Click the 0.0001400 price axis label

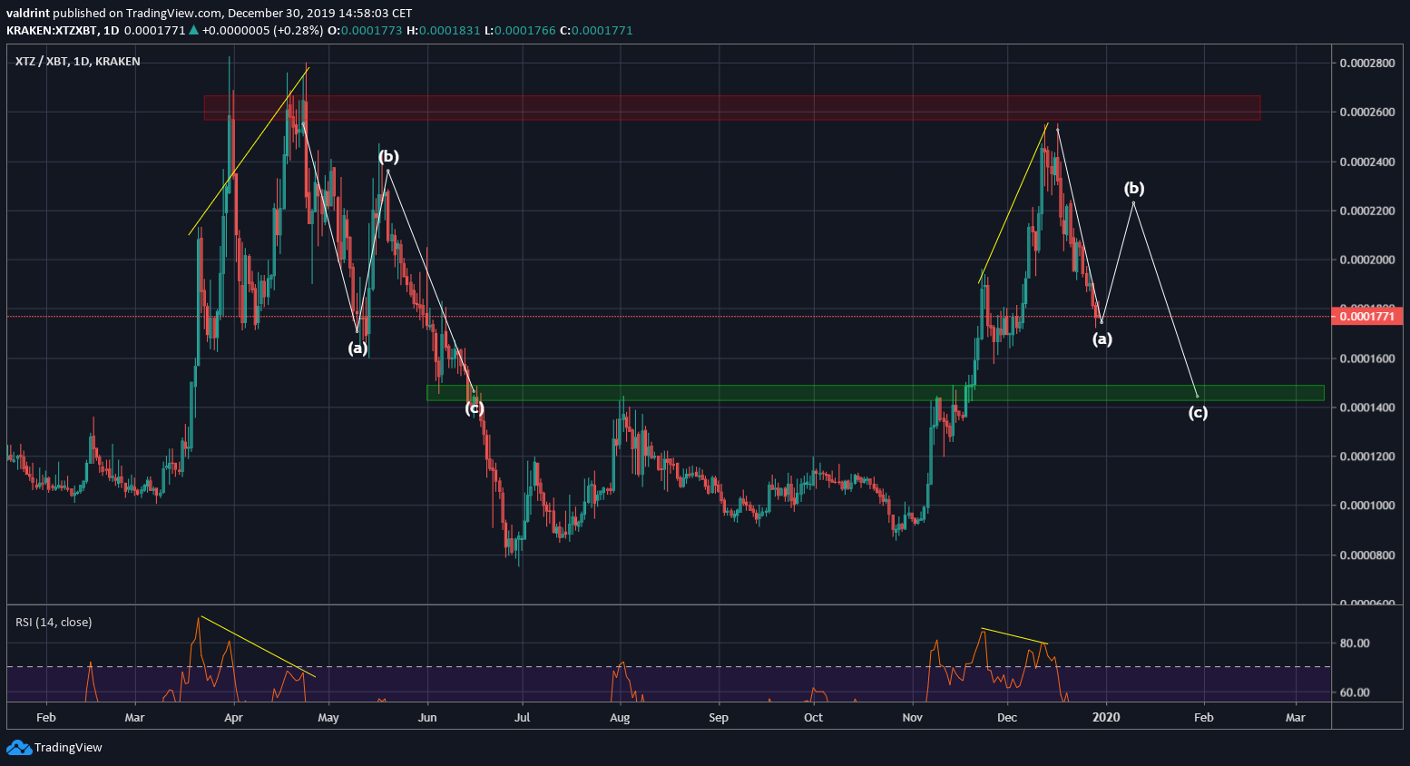(1367, 408)
